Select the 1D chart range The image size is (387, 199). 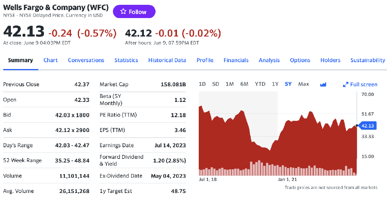[202, 84]
